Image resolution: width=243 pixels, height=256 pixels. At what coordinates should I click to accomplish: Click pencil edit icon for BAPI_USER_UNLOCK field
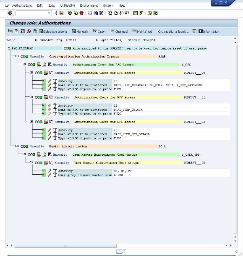(x=50, y=110)
